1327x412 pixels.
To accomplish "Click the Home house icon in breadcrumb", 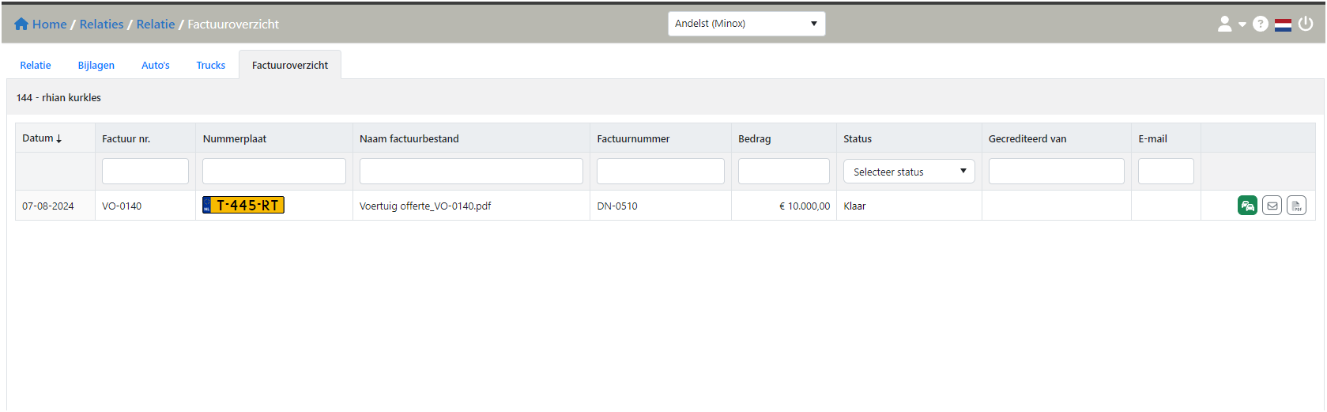I will click(x=21, y=24).
